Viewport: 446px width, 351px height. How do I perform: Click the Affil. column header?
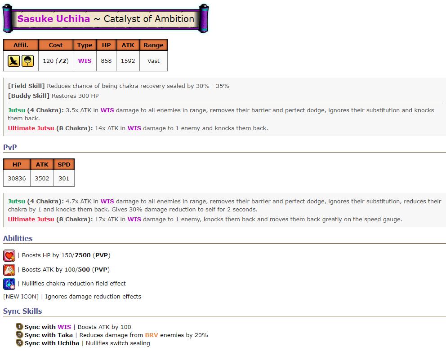click(21, 45)
